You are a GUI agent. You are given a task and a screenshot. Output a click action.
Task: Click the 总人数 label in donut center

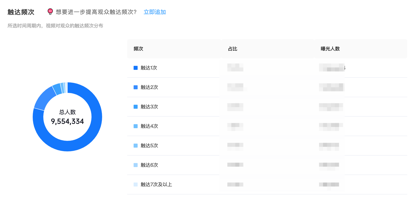coord(68,112)
